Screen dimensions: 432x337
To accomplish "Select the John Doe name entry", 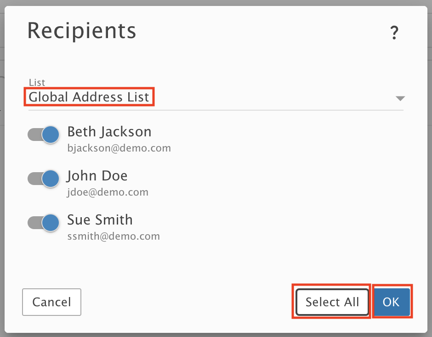I will pyautogui.click(x=97, y=176).
